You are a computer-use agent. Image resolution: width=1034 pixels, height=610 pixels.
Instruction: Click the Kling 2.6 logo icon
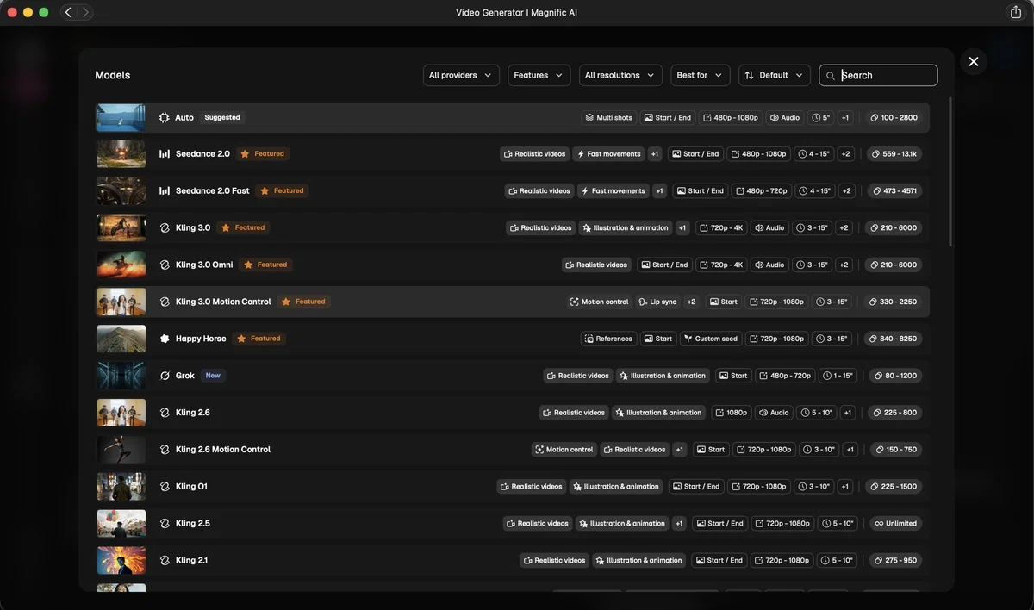[165, 413]
